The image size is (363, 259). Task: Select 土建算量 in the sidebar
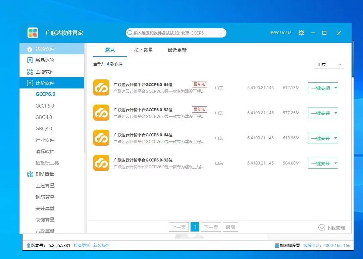click(45, 186)
